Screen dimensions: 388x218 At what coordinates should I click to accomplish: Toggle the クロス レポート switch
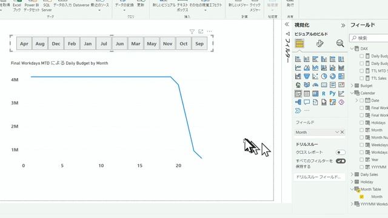tap(341, 152)
